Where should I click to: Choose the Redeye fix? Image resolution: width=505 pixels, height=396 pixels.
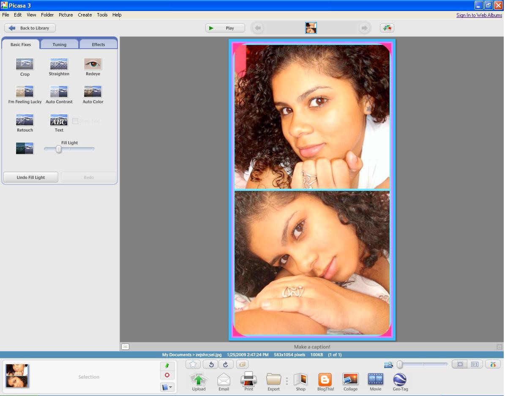(x=93, y=64)
